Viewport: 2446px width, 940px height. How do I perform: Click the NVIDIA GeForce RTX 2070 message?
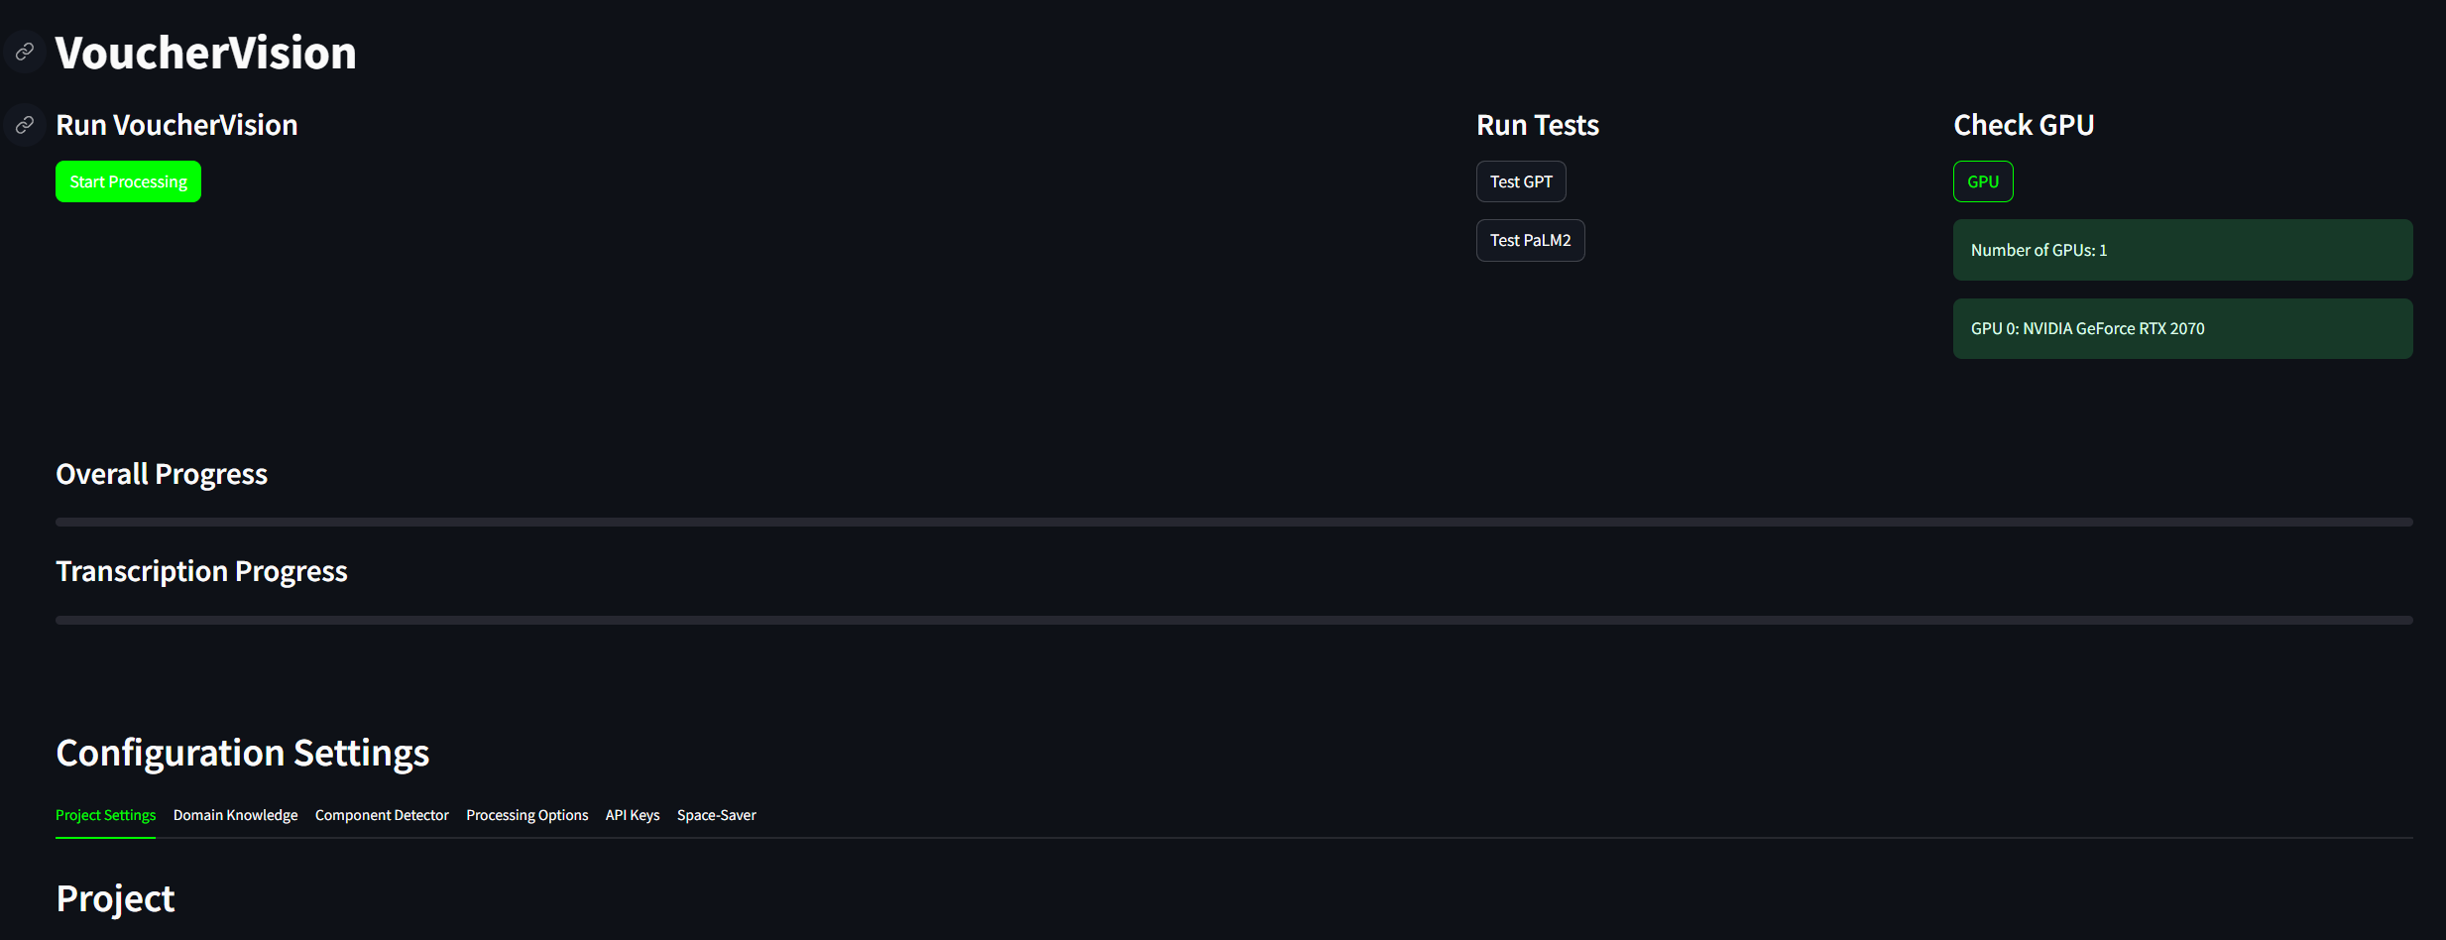pyautogui.click(x=2183, y=328)
